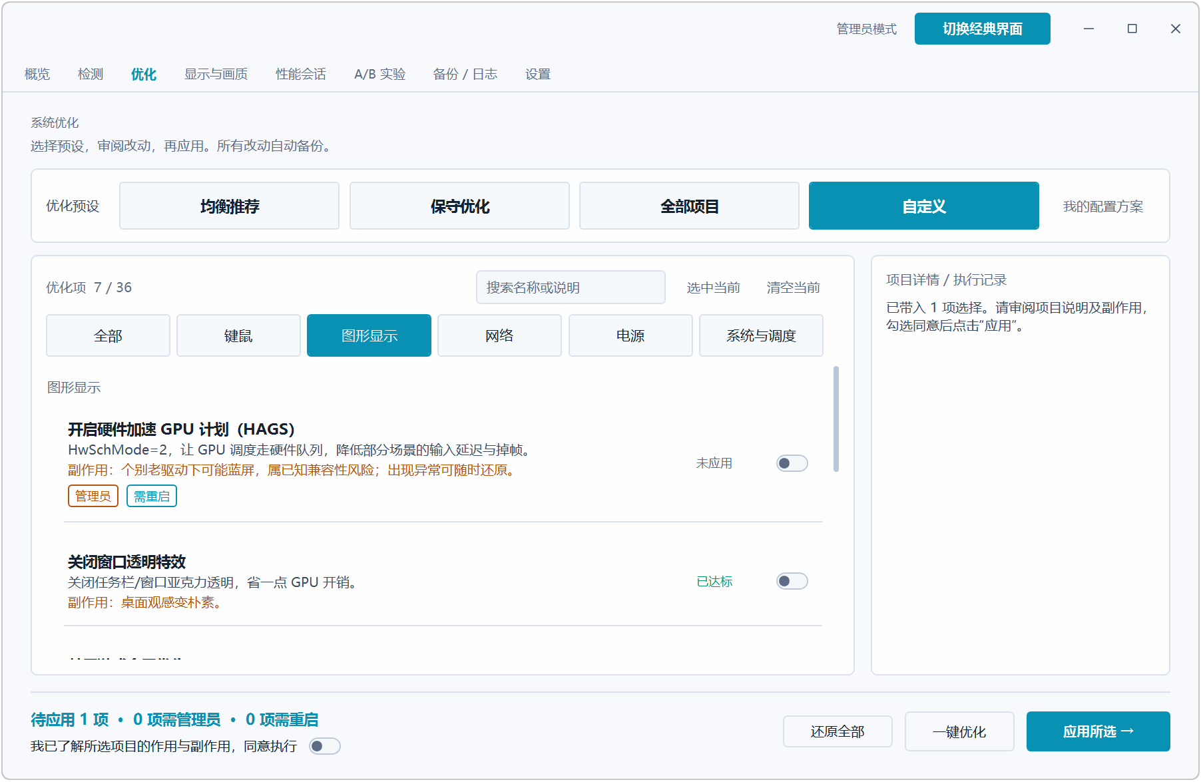Screen dimensions: 1201x782
Task: Filter by 图形显示 category
Action: pyautogui.click(x=369, y=335)
